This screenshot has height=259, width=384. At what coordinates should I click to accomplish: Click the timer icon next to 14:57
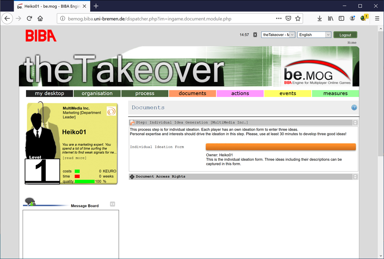[x=255, y=35]
